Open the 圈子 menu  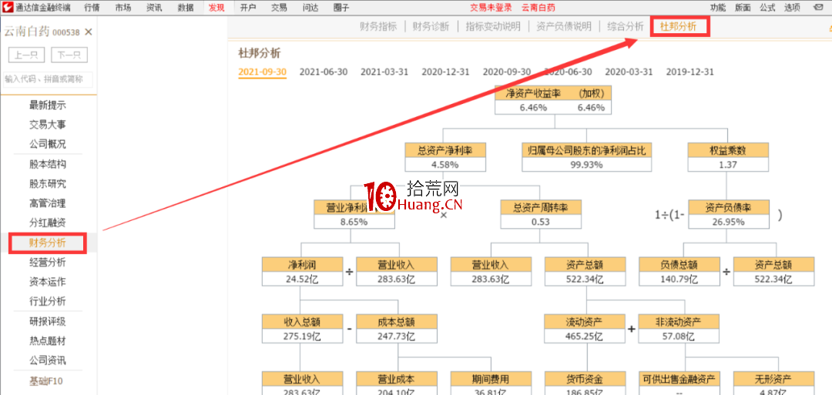[341, 8]
